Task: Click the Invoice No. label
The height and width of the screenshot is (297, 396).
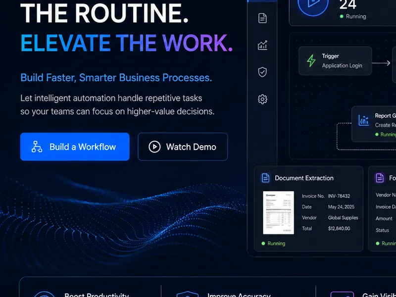Action: (313, 196)
